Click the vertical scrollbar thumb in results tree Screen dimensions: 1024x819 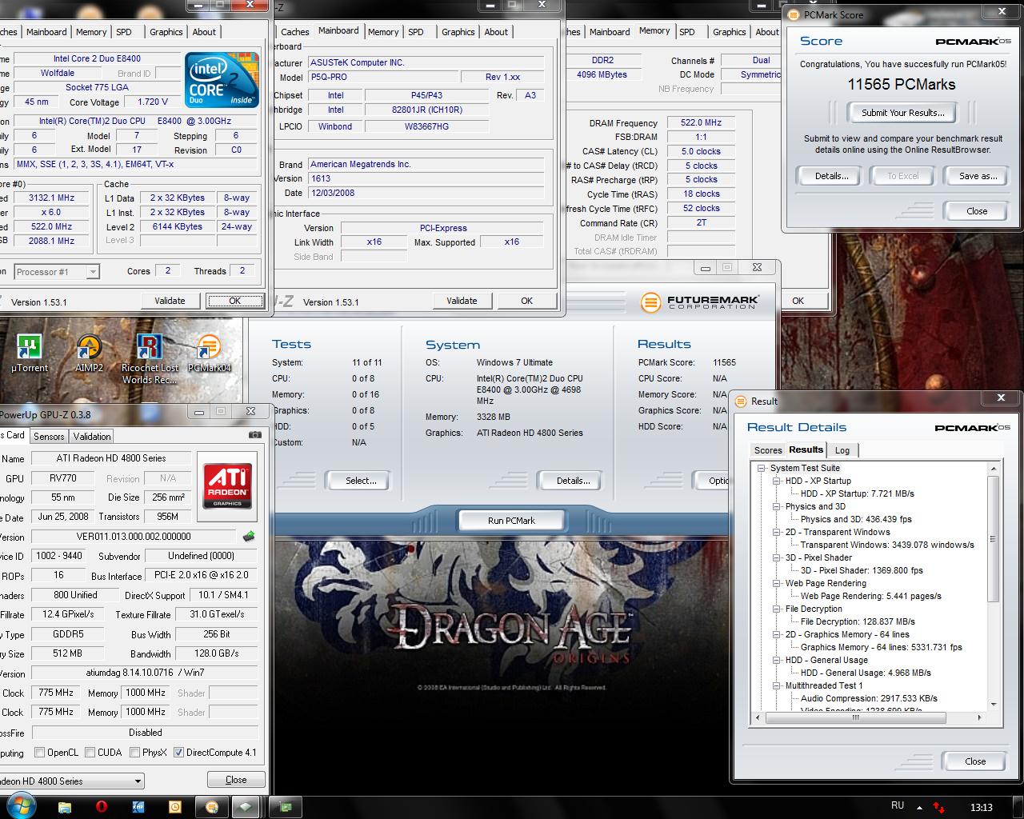994,540
